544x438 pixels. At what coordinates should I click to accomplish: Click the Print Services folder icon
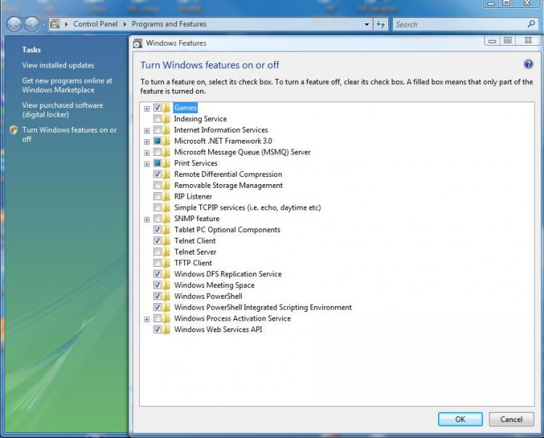tap(167, 163)
